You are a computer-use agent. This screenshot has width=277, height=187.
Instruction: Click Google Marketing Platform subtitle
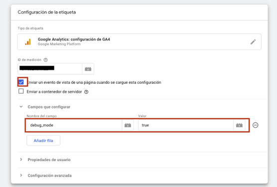59,44
